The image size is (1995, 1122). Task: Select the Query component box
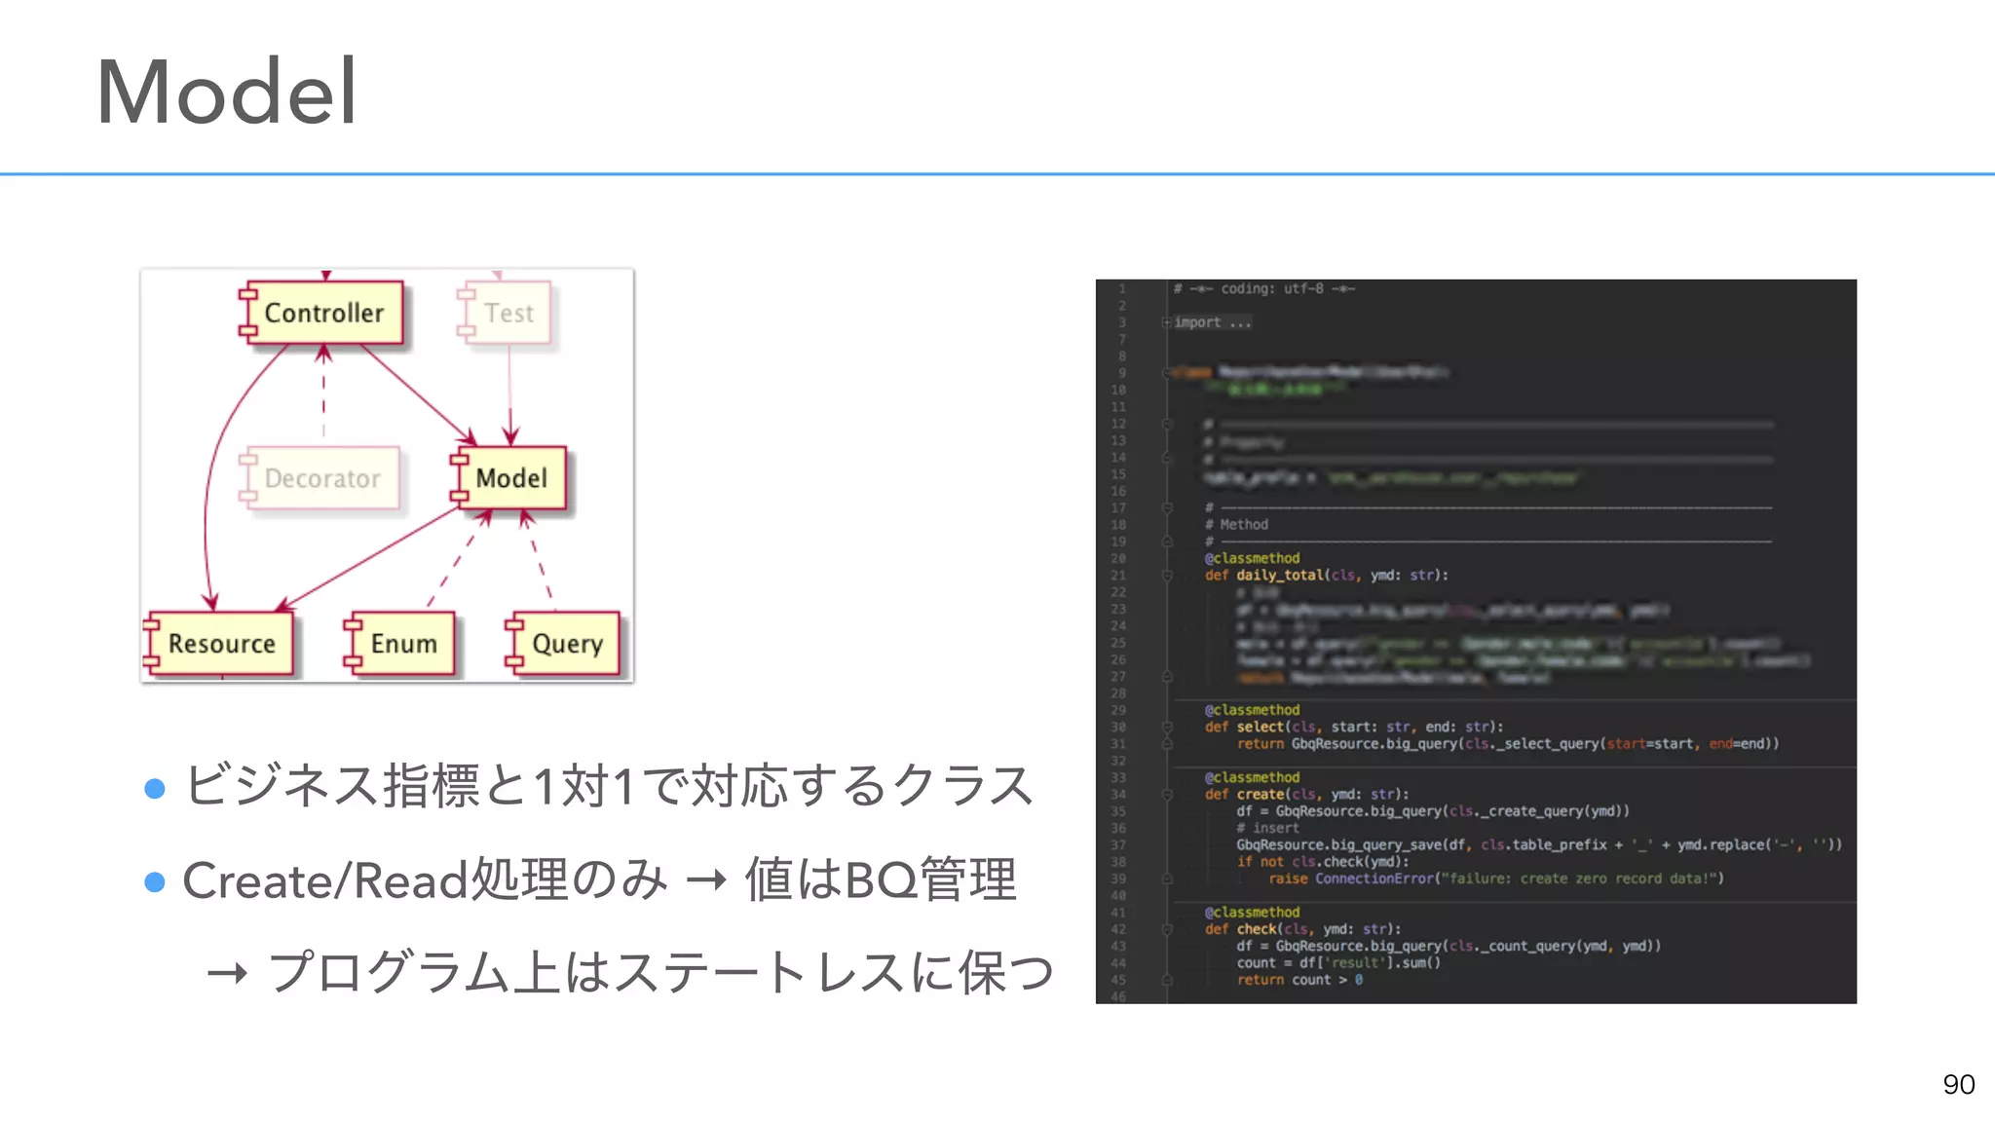[x=563, y=644]
